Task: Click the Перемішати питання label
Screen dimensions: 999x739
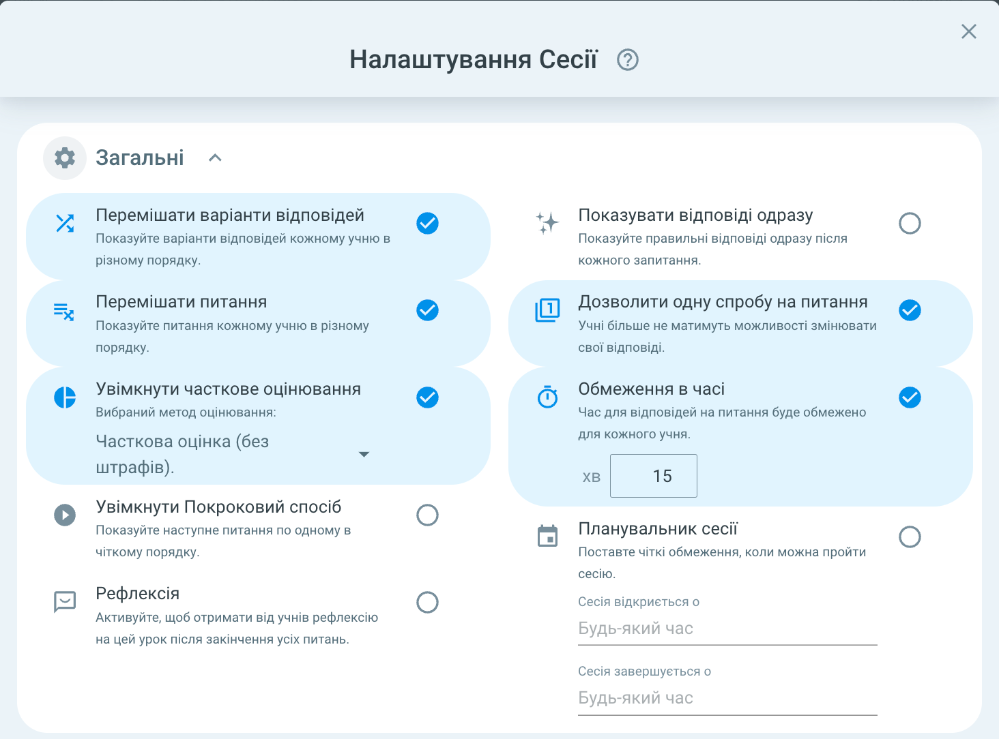Action: (x=182, y=302)
